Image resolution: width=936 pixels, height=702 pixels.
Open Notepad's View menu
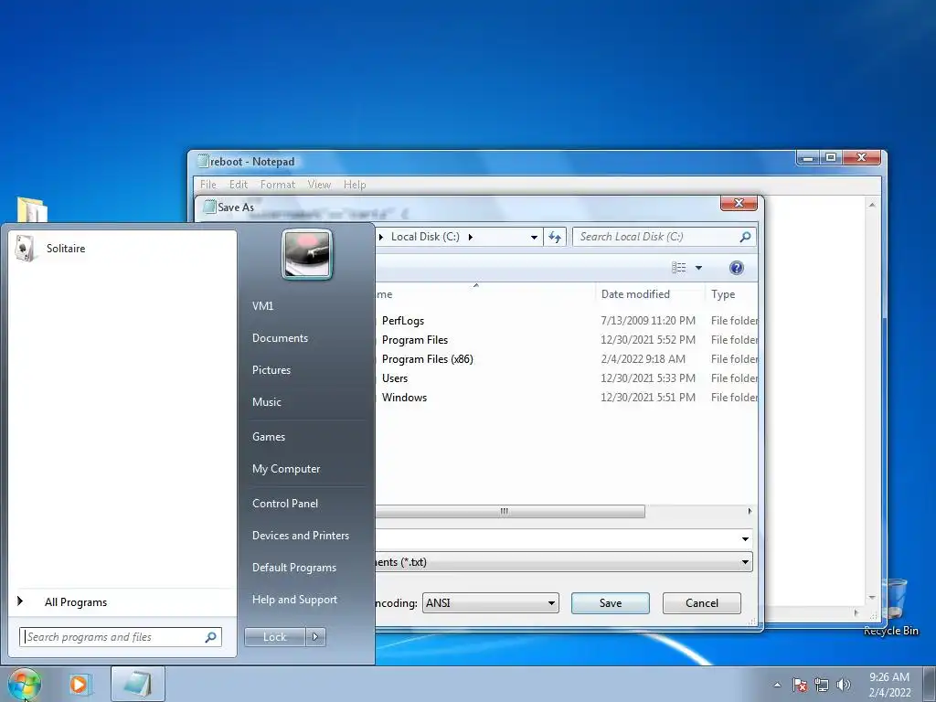coord(319,185)
